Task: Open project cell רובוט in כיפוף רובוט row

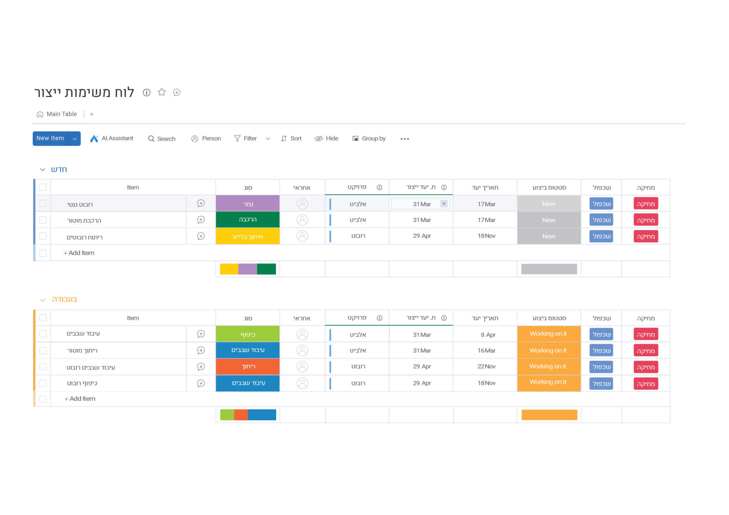Action: click(357, 383)
